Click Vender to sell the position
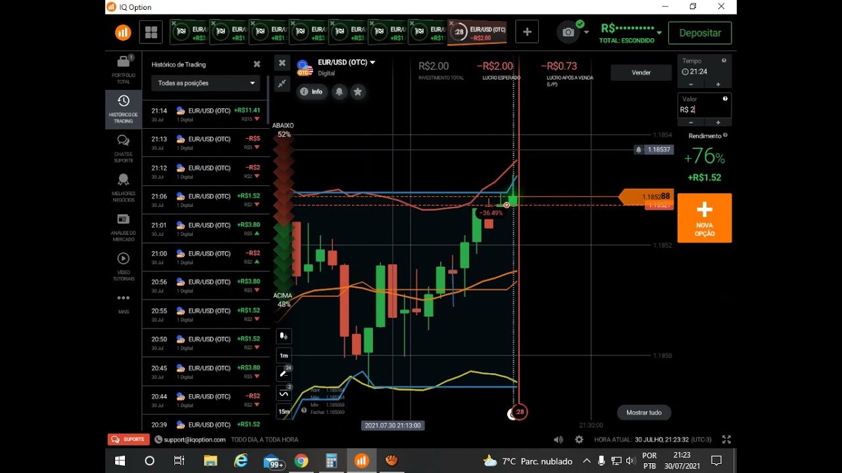Viewport: 842px width, 473px height. (x=641, y=72)
